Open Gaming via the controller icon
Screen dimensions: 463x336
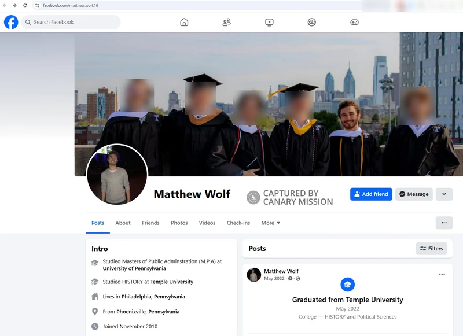353,22
